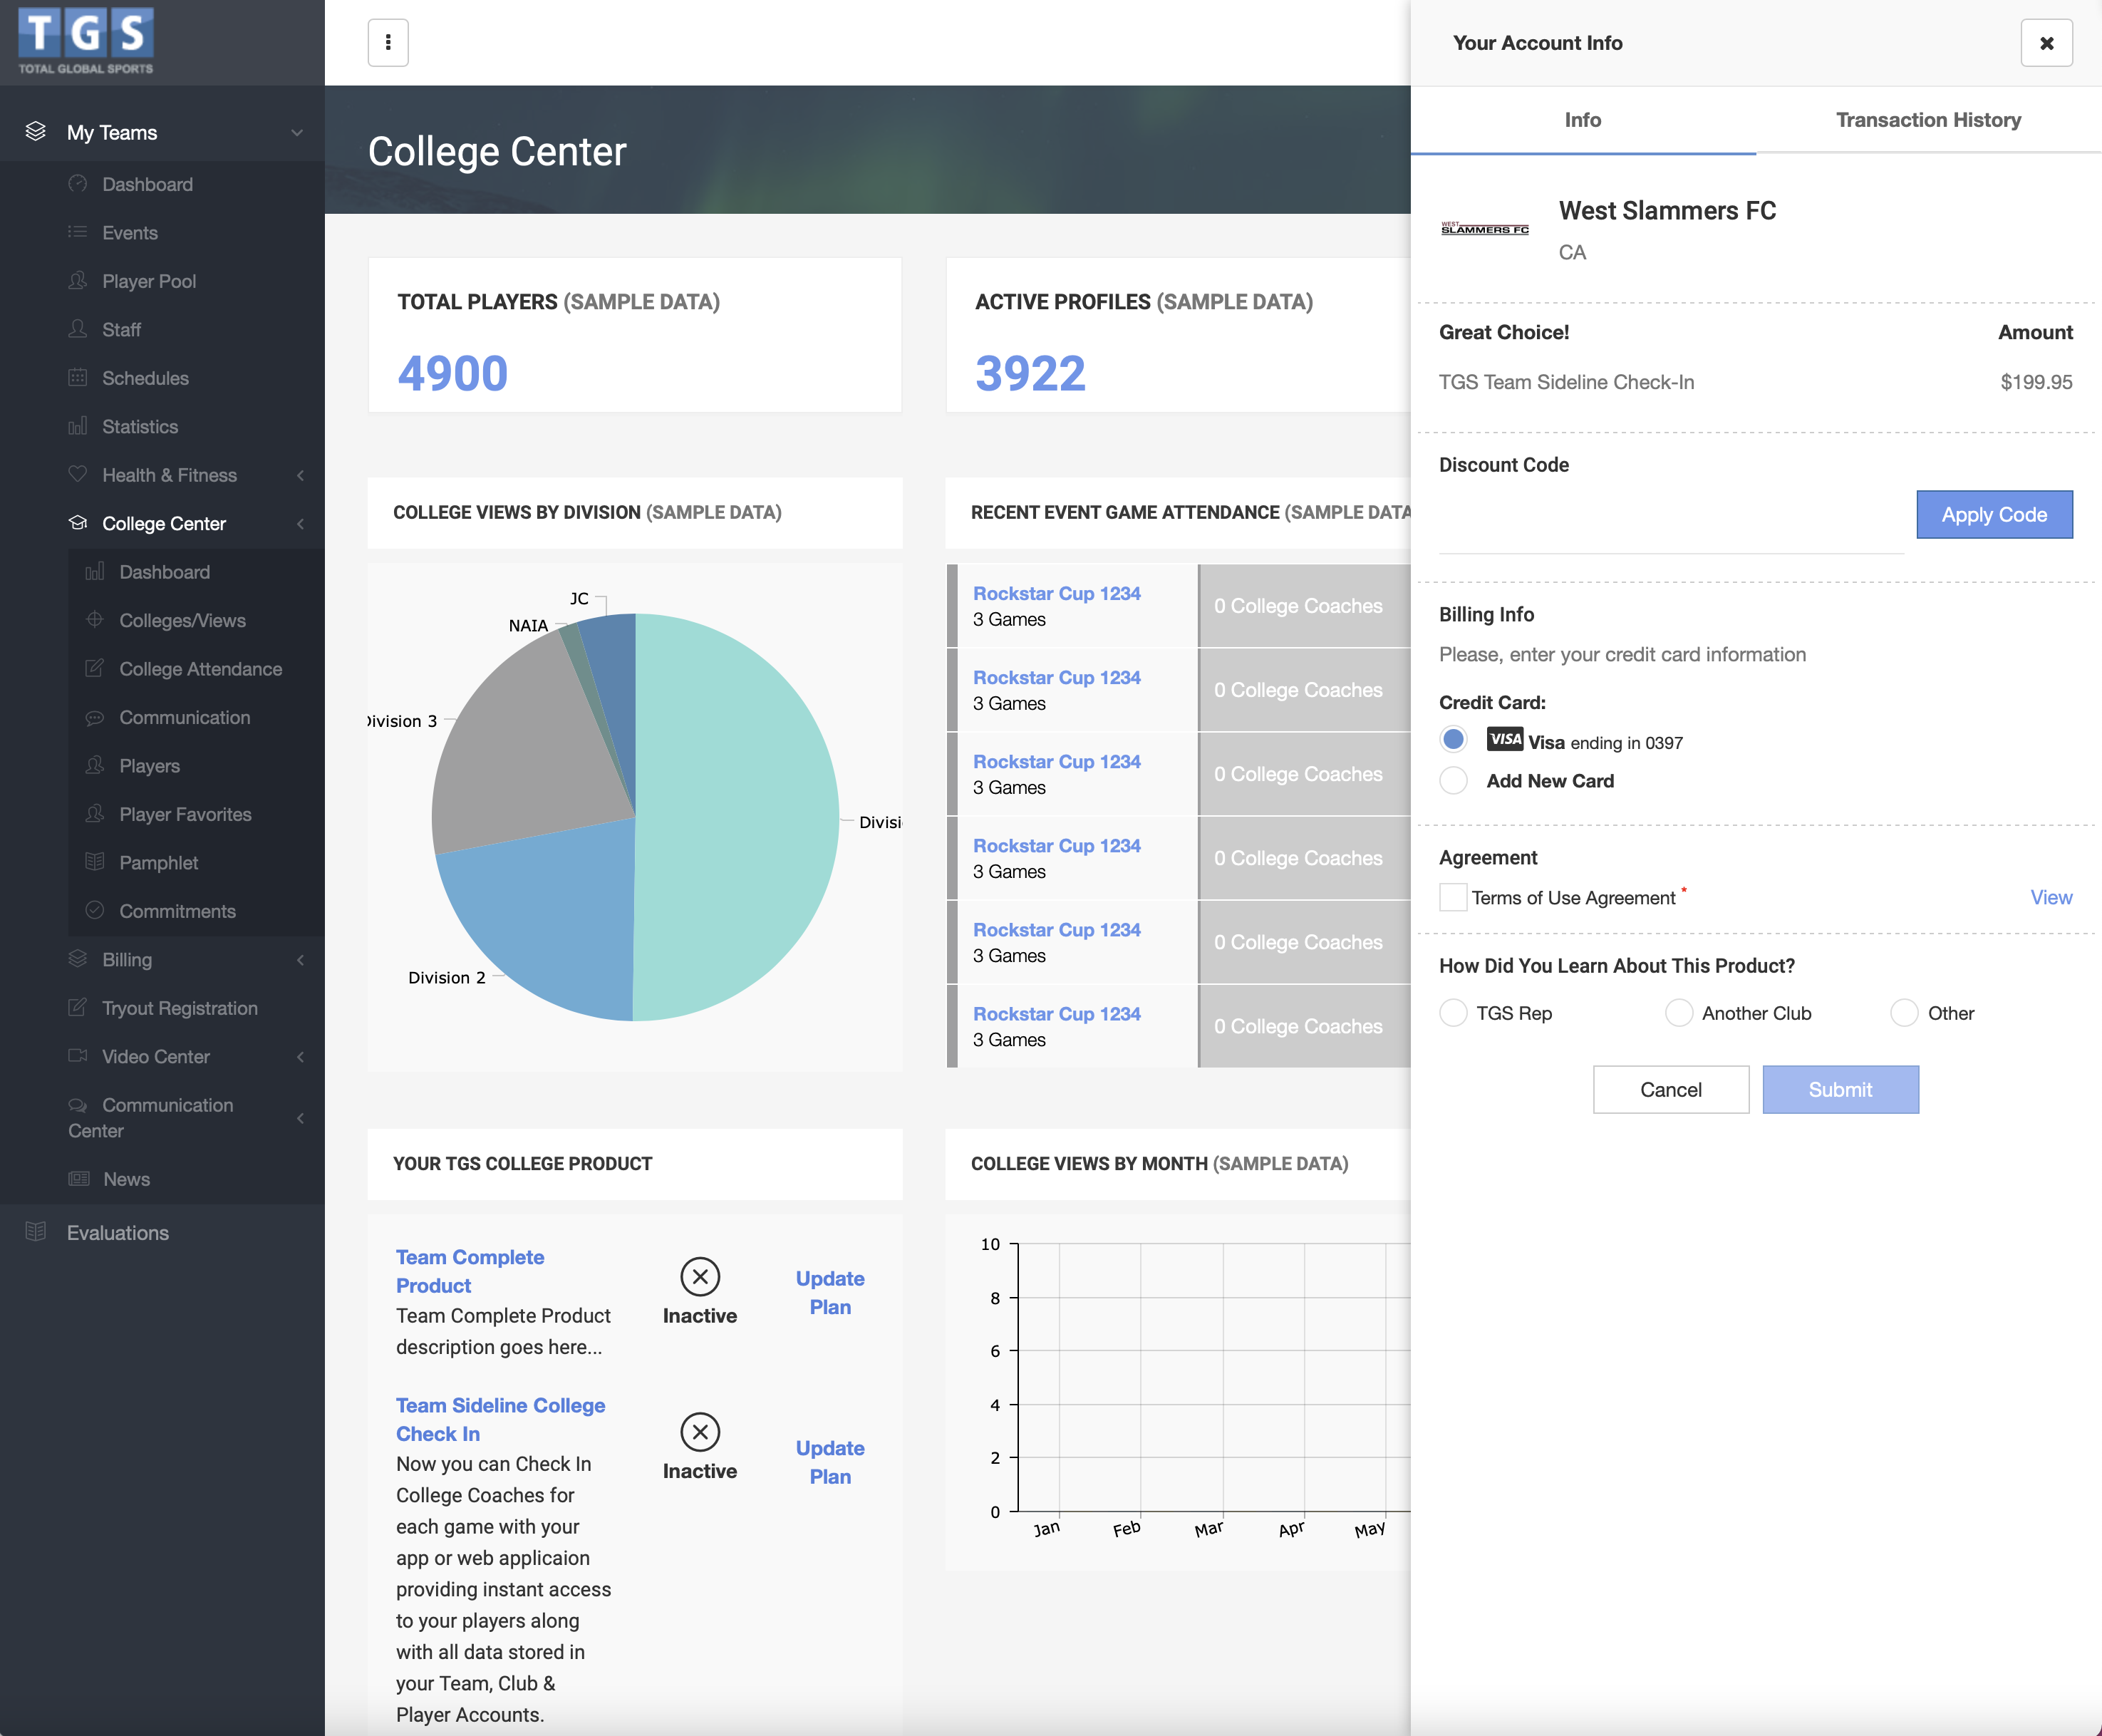
Task: Click Update Plan for Team Sideline College Check In
Action: [830, 1462]
